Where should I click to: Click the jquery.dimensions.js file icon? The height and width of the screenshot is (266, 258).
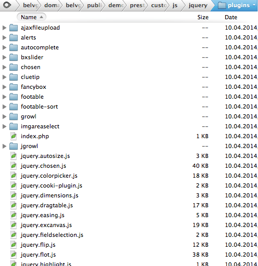tap(14, 195)
